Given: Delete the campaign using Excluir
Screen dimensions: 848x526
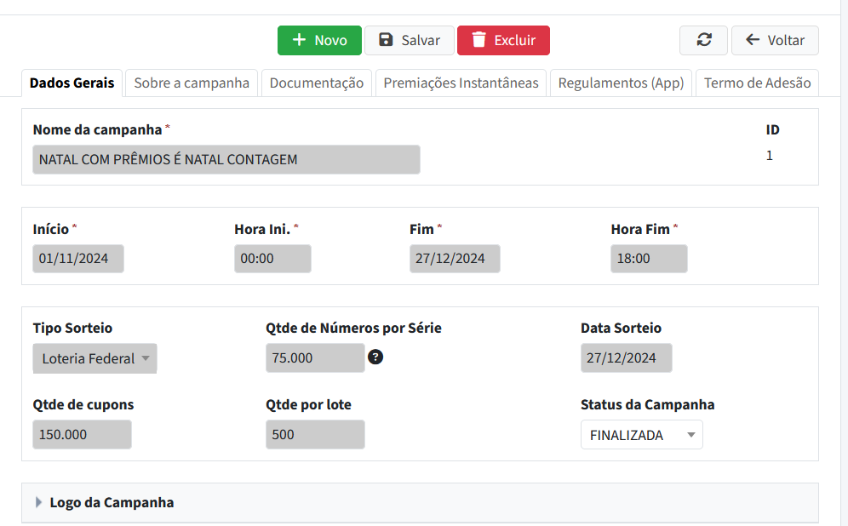Looking at the screenshot, I should pos(503,40).
